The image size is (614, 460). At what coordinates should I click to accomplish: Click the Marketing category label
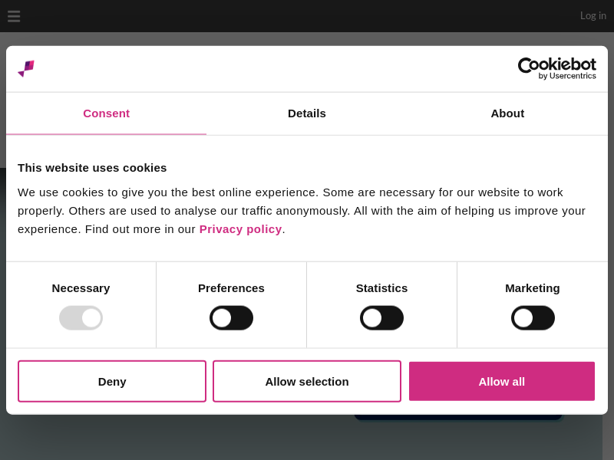coord(533,288)
